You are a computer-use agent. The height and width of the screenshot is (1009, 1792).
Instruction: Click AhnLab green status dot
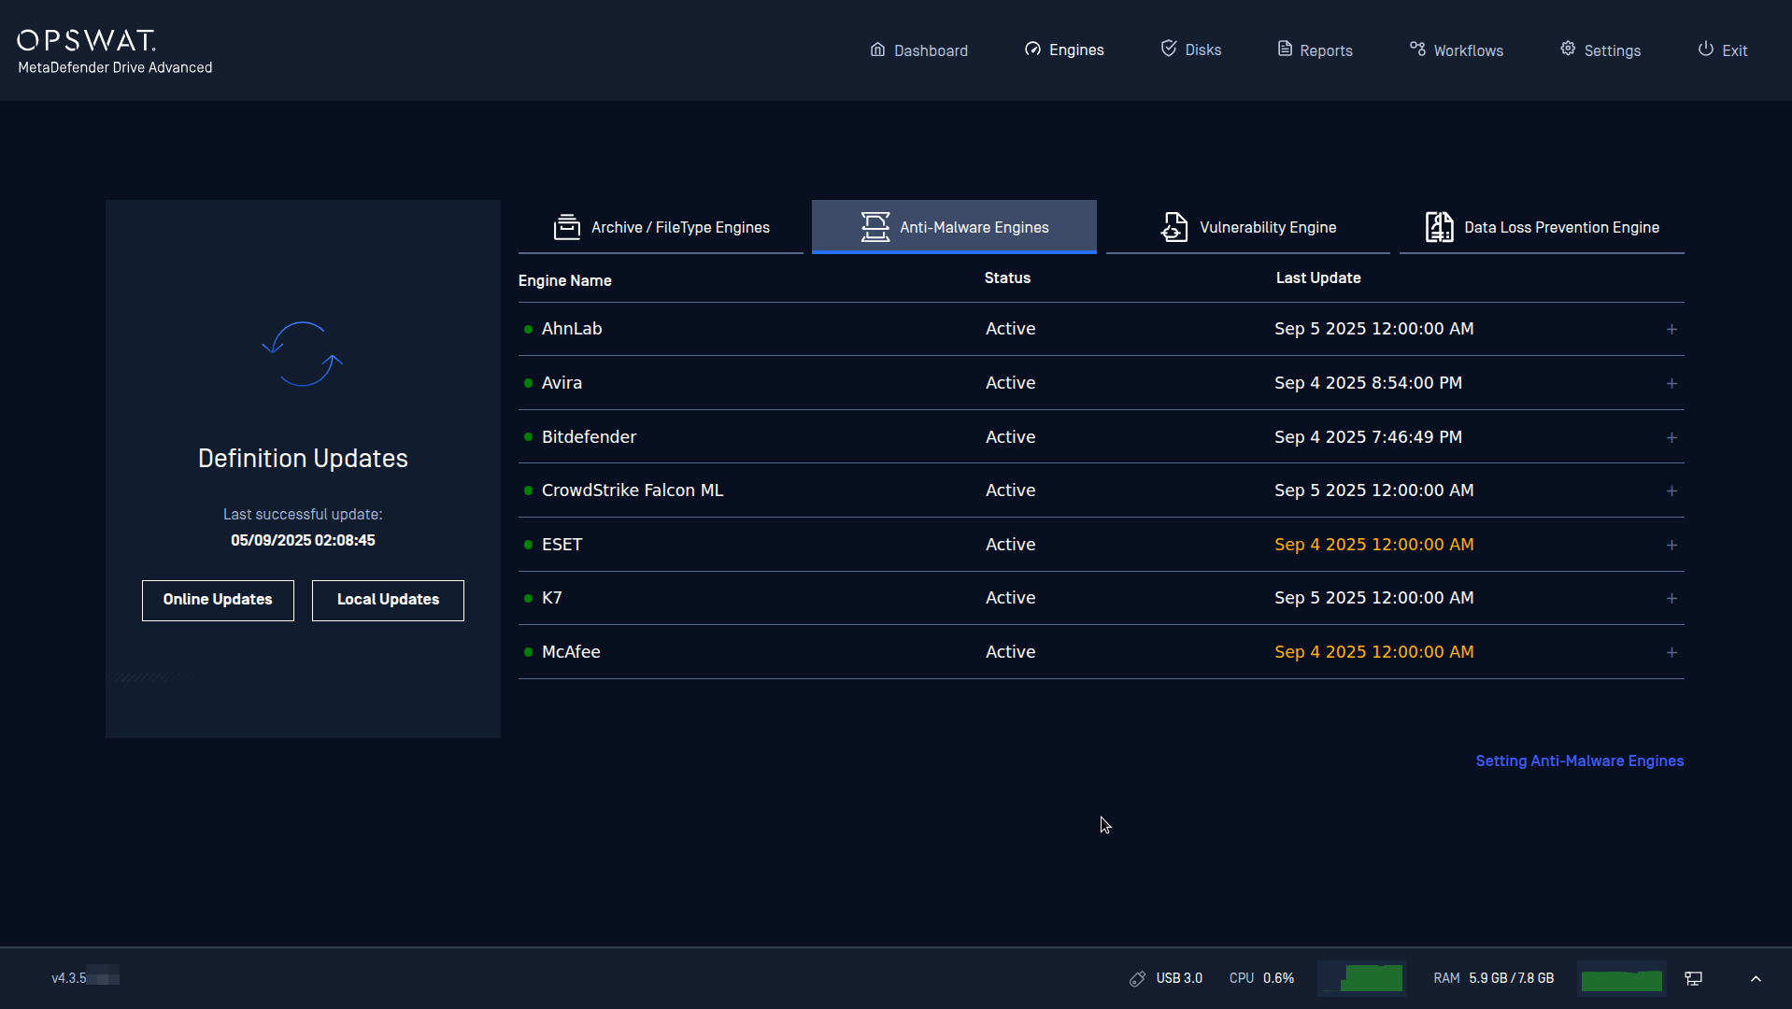(x=528, y=329)
